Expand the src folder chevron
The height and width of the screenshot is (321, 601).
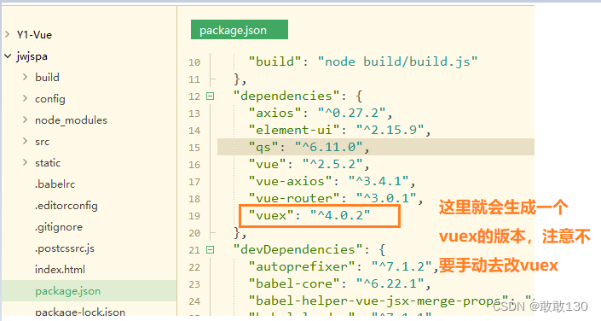pos(25,142)
